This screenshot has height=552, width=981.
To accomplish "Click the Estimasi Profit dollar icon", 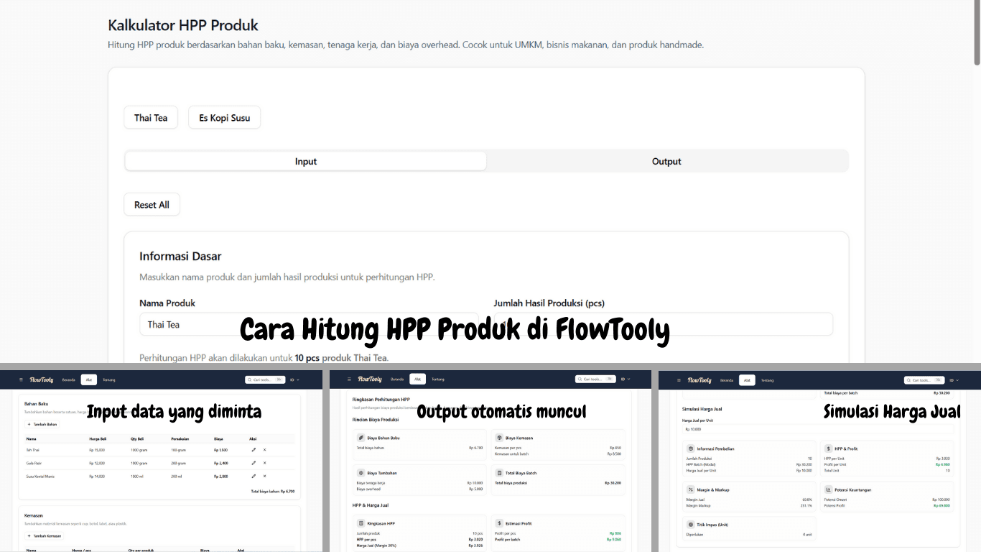I will click(499, 523).
